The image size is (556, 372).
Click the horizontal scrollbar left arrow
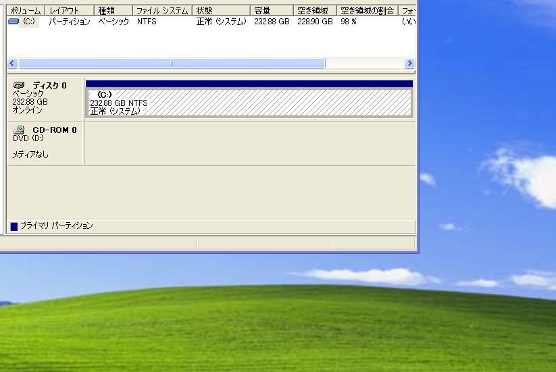click(x=12, y=63)
